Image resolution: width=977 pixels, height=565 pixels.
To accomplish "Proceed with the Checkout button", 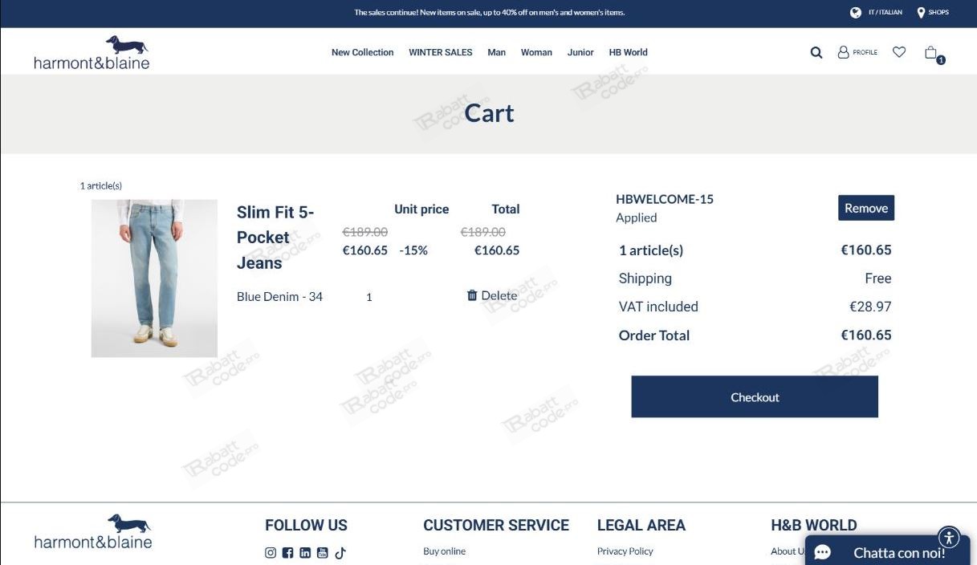I will pos(754,397).
